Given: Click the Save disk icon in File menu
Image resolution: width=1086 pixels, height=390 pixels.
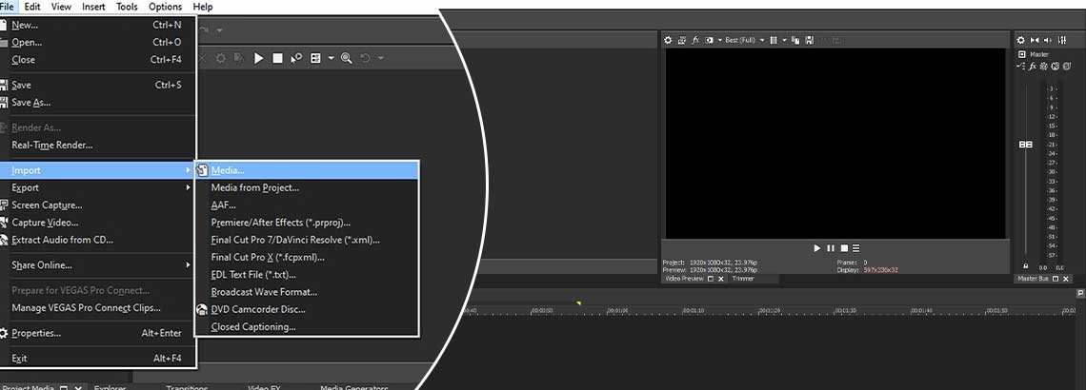Looking at the screenshot, I should tap(4, 85).
